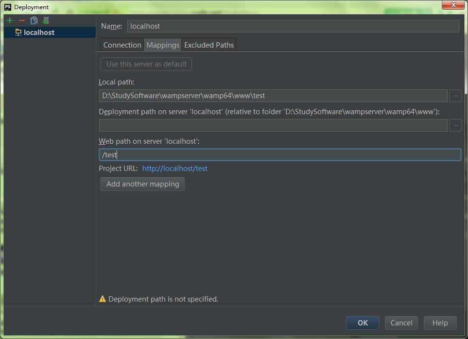Click the 'Deployment path on server' label
Screen dimensions: 468x339
269,112
